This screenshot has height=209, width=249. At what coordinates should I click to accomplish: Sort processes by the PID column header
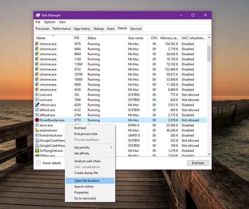click(x=76, y=38)
